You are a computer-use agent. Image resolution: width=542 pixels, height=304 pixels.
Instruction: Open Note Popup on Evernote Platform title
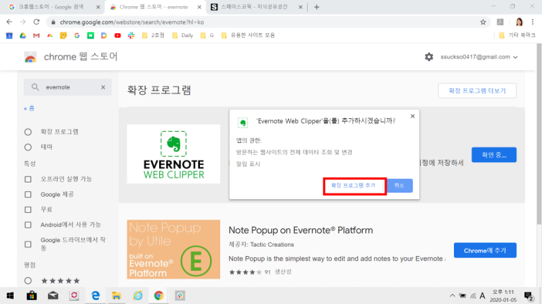pyautogui.click(x=301, y=230)
